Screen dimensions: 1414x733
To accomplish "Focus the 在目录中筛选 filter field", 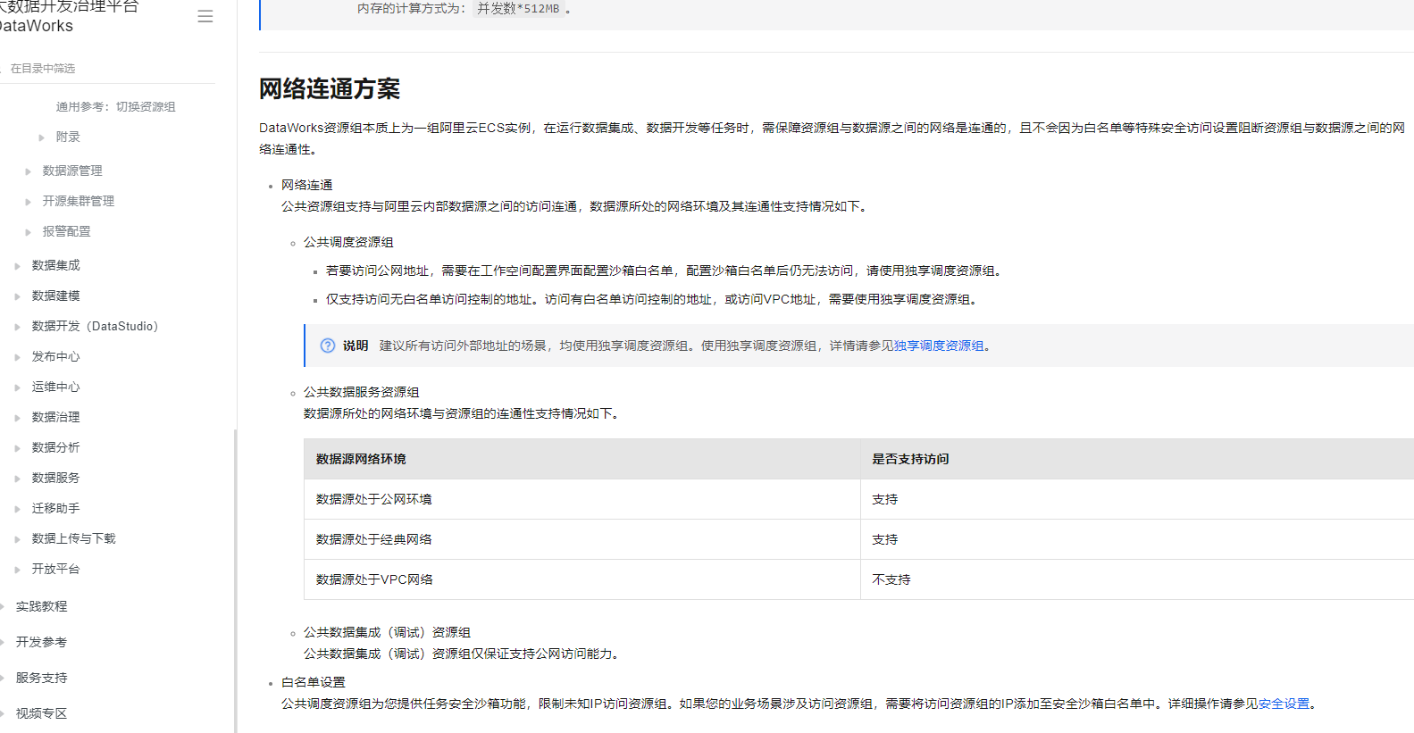I will point(107,68).
